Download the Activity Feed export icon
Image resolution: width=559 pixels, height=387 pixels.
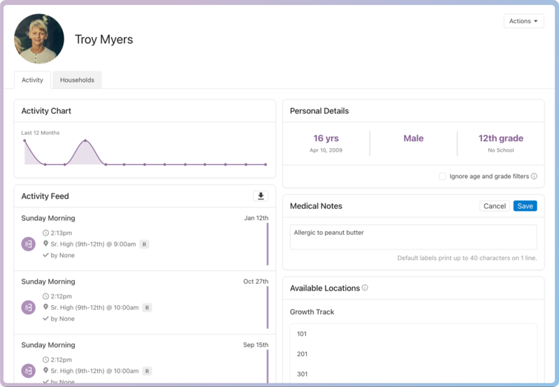click(x=261, y=196)
